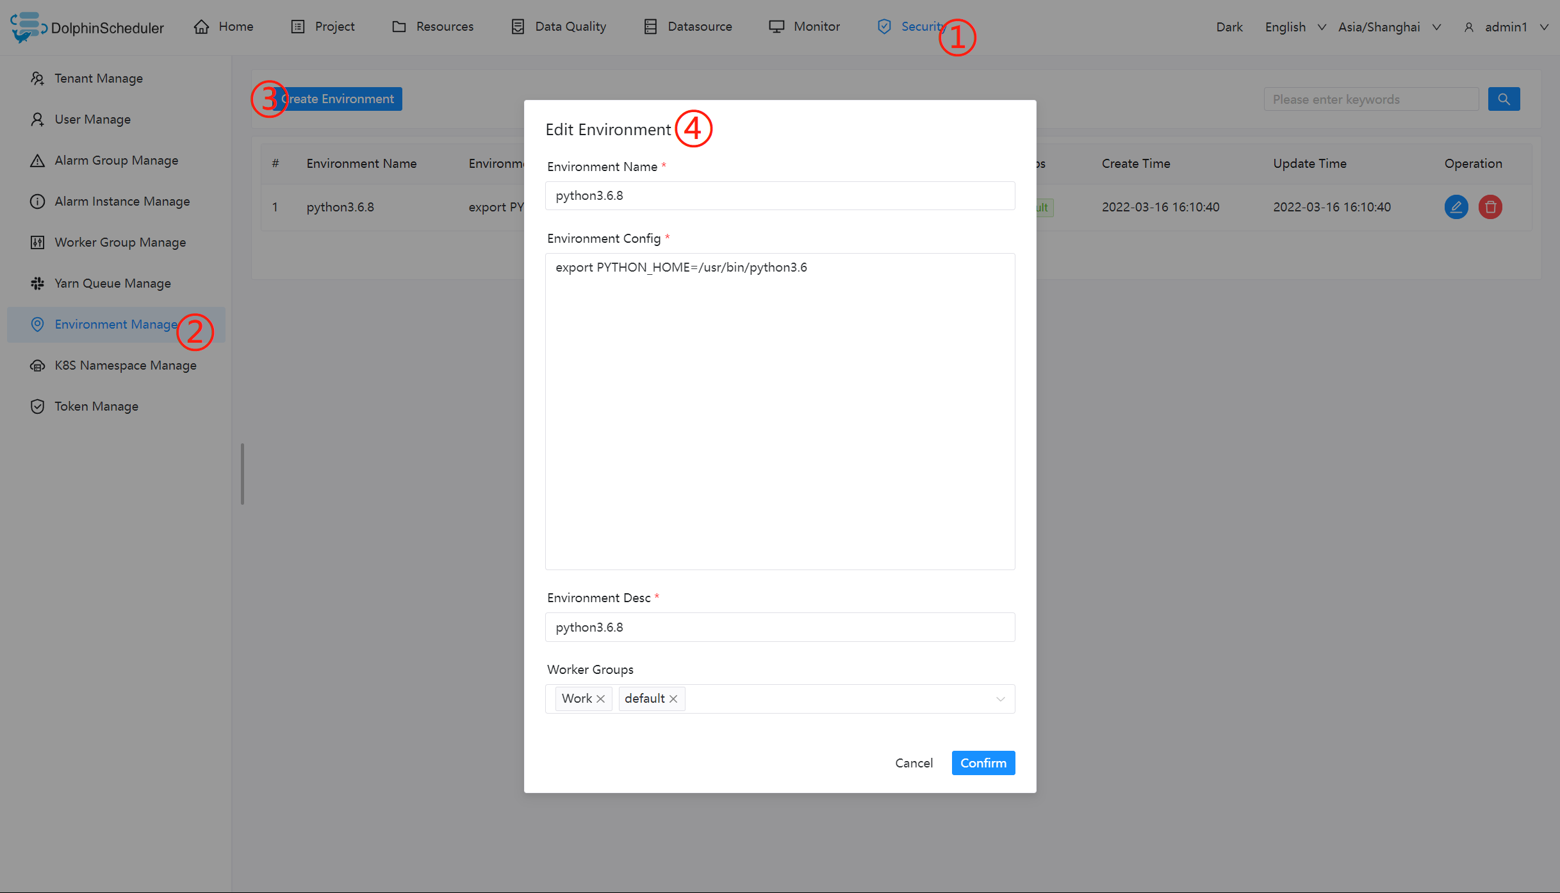Remove Work from Worker Groups tag

pyautogui.click(x=601, y=698)
